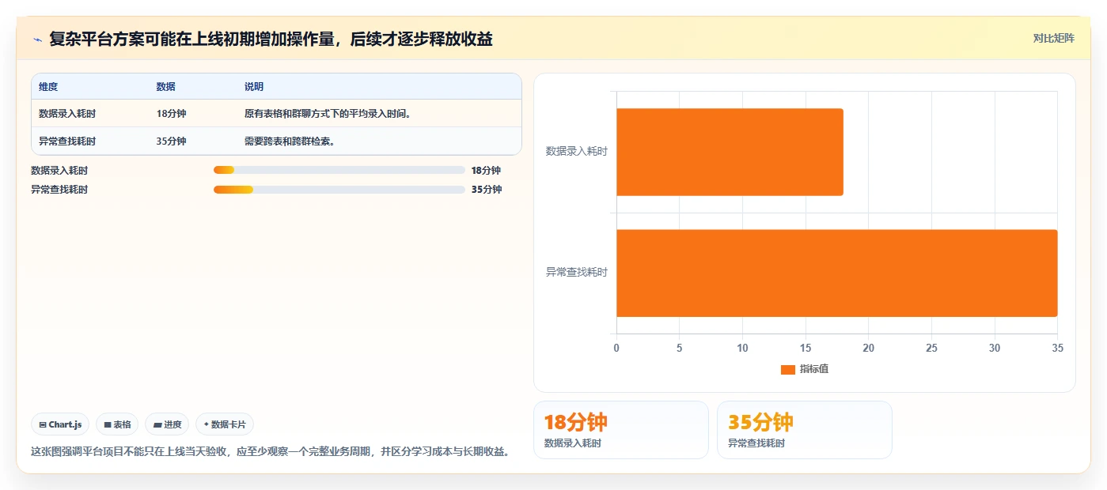Open the 35分钟 data card

pos(805,430)
